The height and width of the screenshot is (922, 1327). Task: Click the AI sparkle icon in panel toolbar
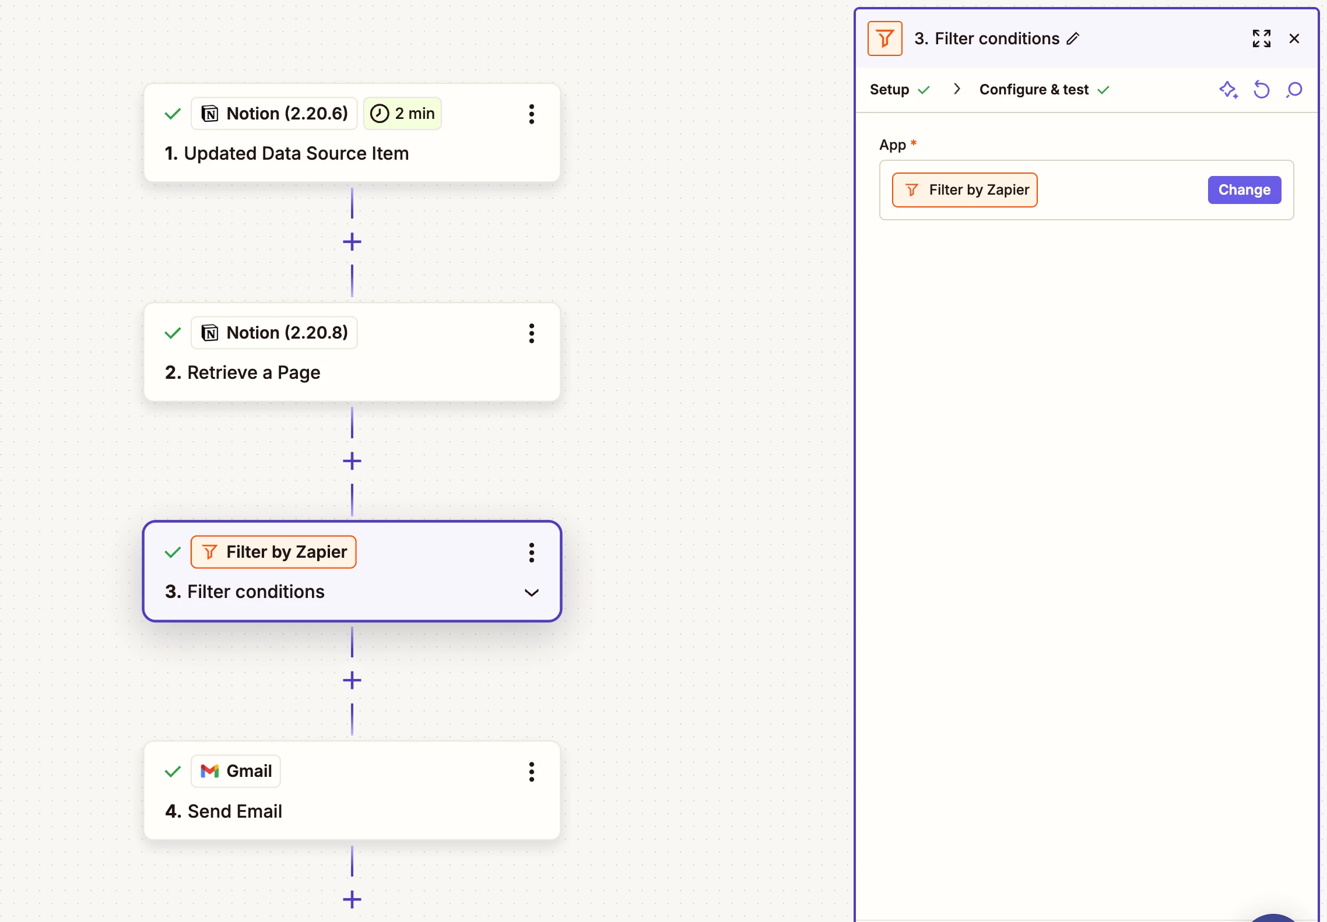click(x=1228, y=90)
